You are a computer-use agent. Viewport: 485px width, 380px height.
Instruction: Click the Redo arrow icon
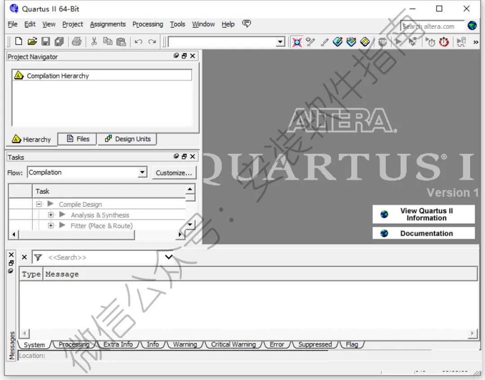pos(152,41)
